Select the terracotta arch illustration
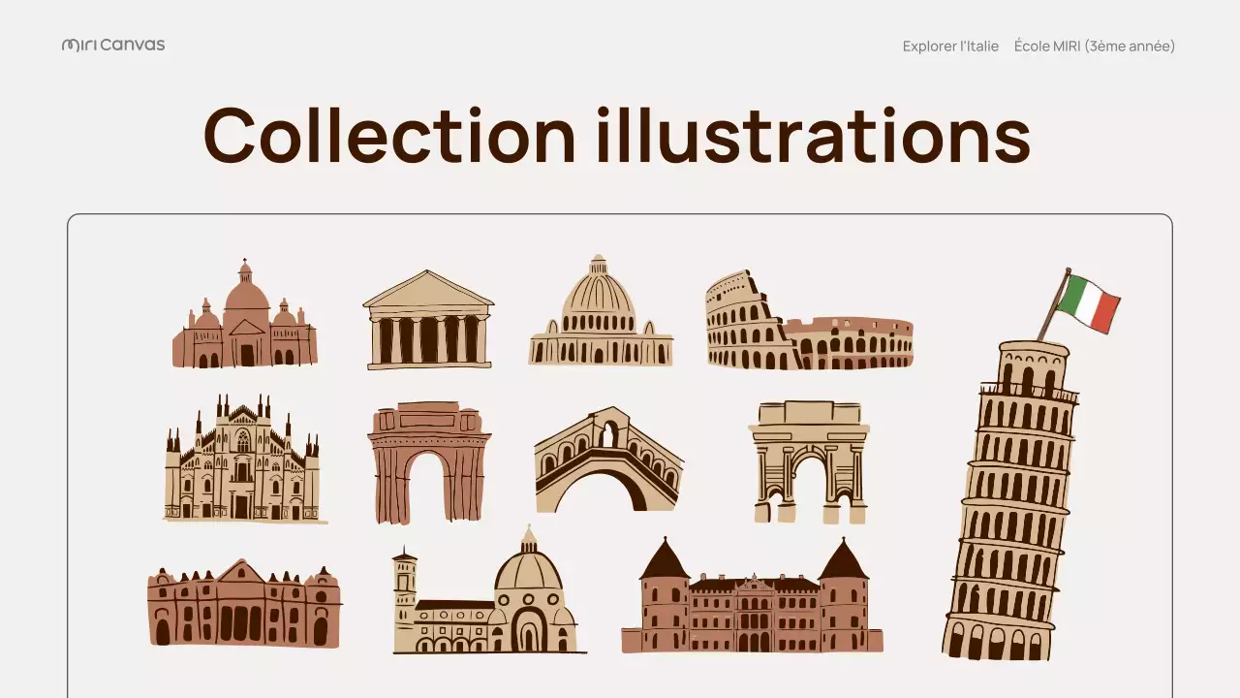1240x698 pixels. pyautogui.click(x=429, y=462)
